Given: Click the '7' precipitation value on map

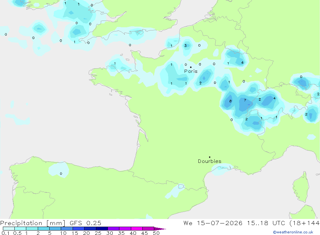Looking at the screenshot, I should click(x=245, y=100).
